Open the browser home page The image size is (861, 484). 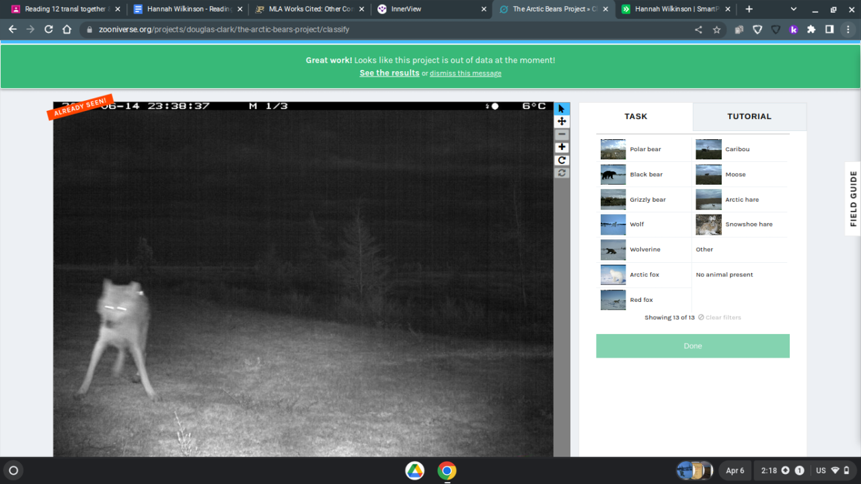[67, 30]
